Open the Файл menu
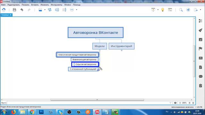205x115 pixels. coord(3,5)
